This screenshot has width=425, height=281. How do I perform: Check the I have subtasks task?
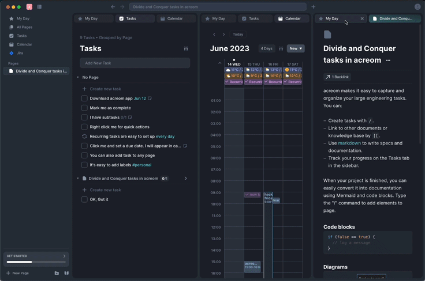coord(84,117)
